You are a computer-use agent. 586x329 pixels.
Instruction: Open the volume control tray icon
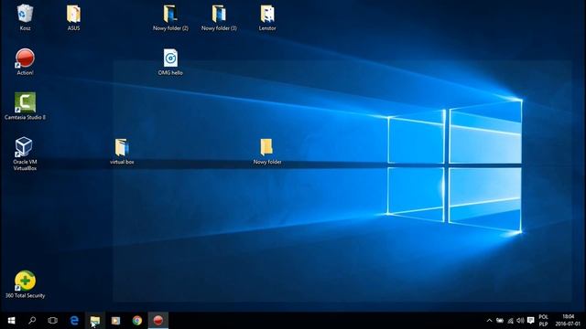coord(520,321)
